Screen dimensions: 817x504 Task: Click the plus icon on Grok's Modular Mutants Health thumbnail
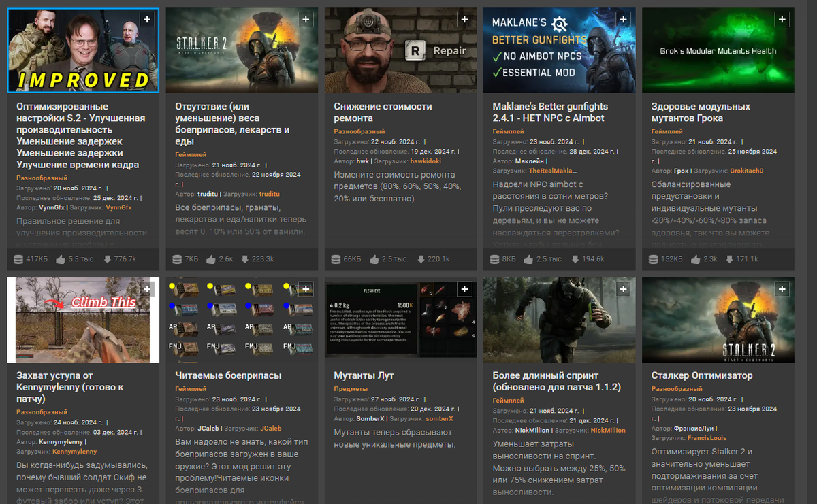782,20
